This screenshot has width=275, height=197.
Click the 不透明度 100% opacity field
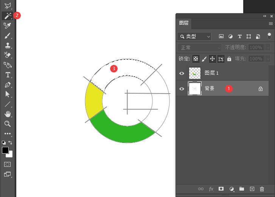256,48
